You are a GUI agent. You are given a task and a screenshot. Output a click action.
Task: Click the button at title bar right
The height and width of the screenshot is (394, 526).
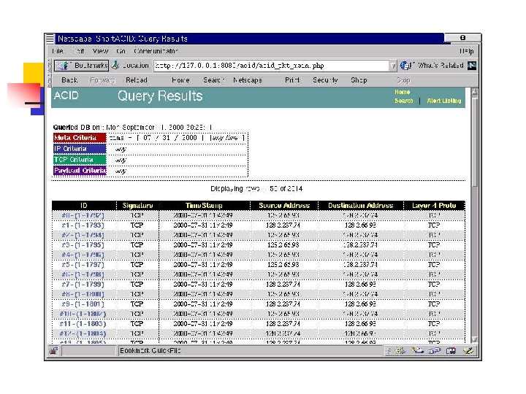pyautogui.click(x=462, y=38)
